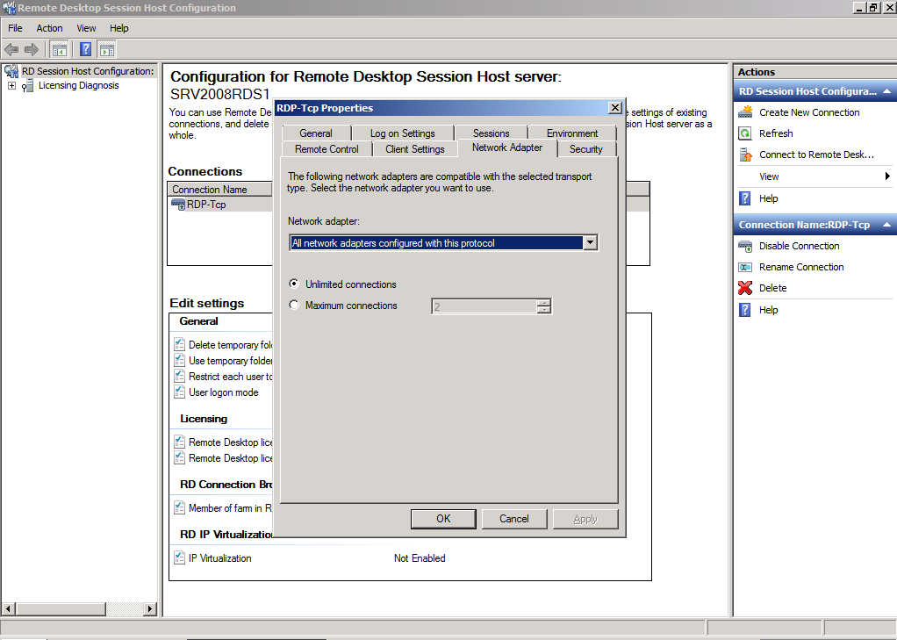Screen dimensions: 897x640
Task: Click the Member of farm setting icon
Action: (x=180, y=507)
